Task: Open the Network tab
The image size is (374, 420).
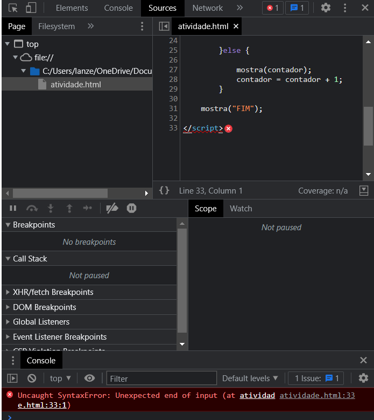Action: tap(208, 8)
